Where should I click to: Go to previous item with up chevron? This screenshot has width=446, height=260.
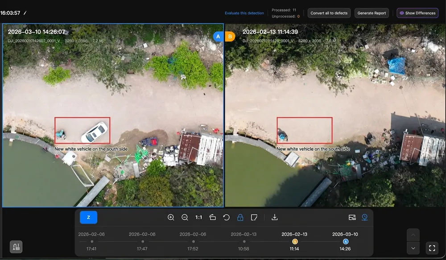pyautogui.click(x=413, y=235)
